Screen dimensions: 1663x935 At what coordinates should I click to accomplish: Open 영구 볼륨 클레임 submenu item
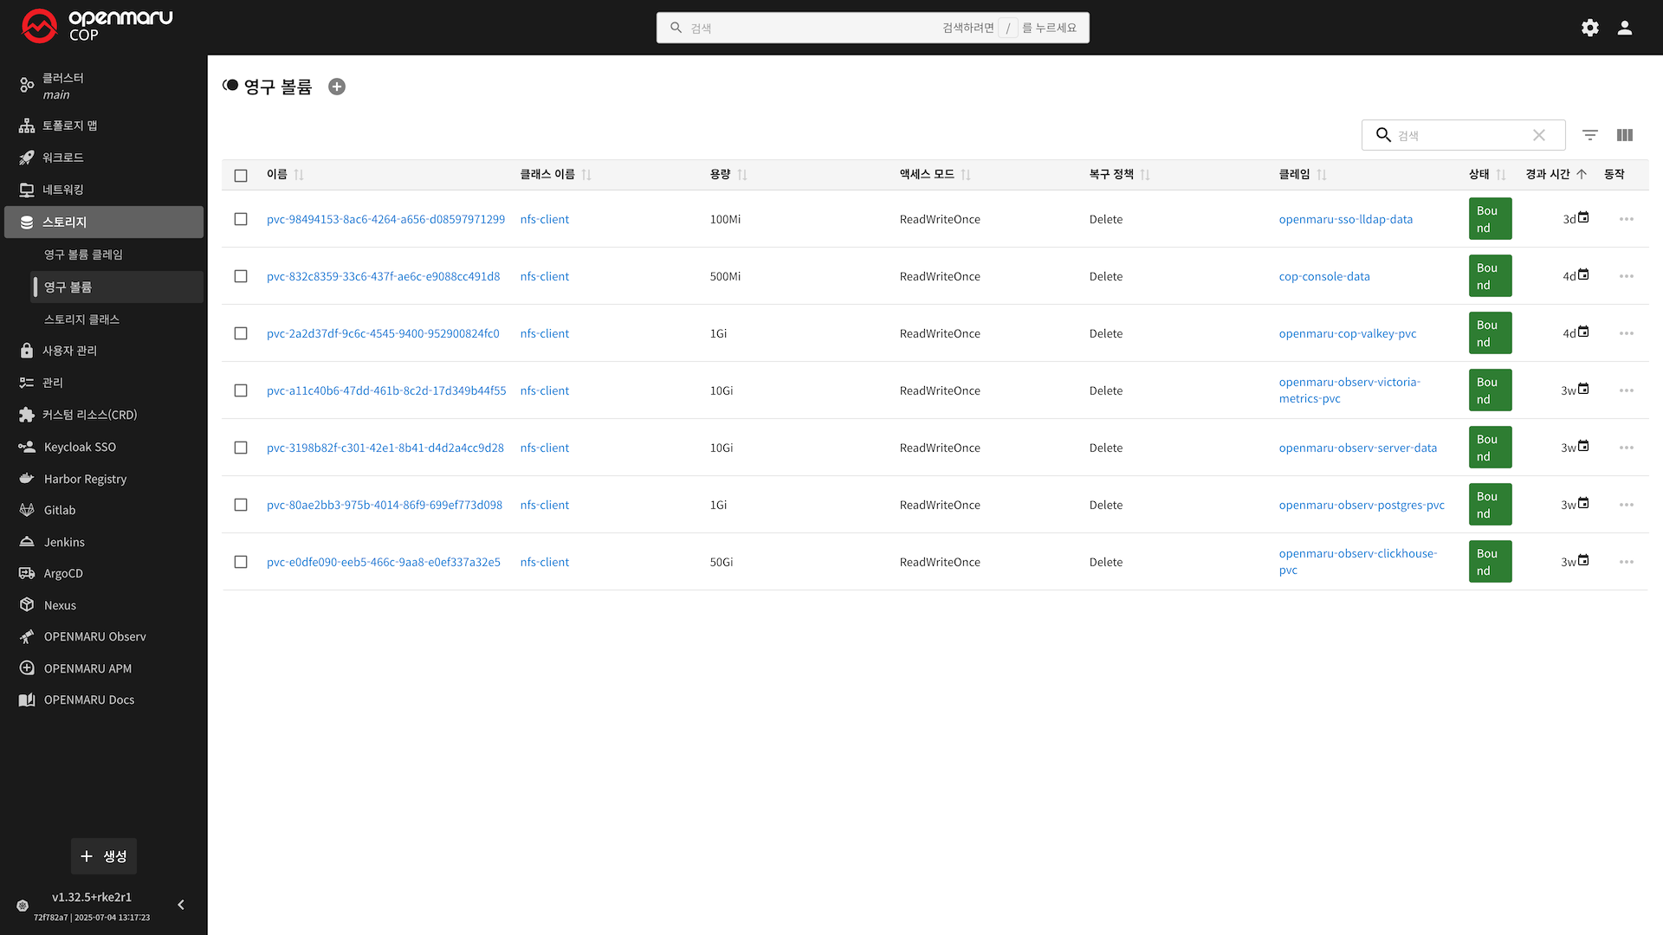pos(83,255)
